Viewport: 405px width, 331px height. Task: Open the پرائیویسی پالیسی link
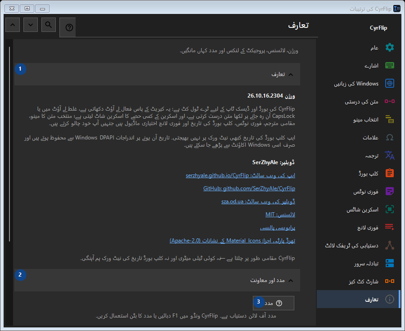[x=278, y=228]
